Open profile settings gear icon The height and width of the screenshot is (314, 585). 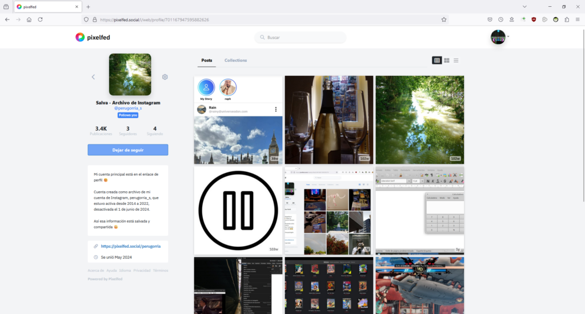pyautogui.click(x=165, y=77)
